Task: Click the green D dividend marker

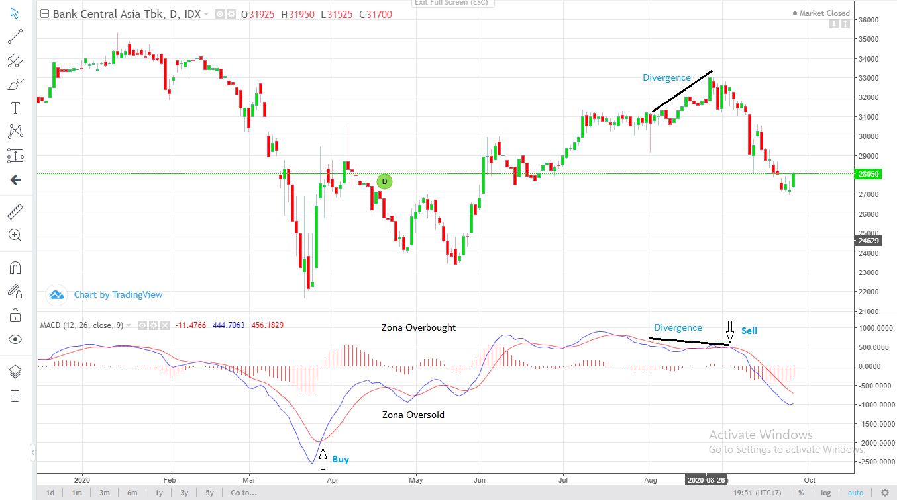Action: pyautogui.click(x=385, y=181)
